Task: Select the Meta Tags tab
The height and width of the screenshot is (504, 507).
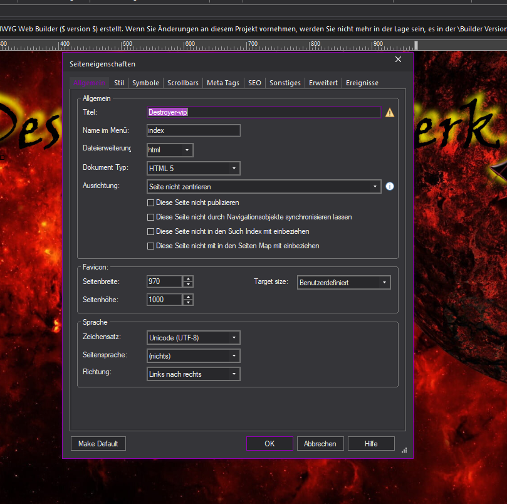Action: point(223,83)
